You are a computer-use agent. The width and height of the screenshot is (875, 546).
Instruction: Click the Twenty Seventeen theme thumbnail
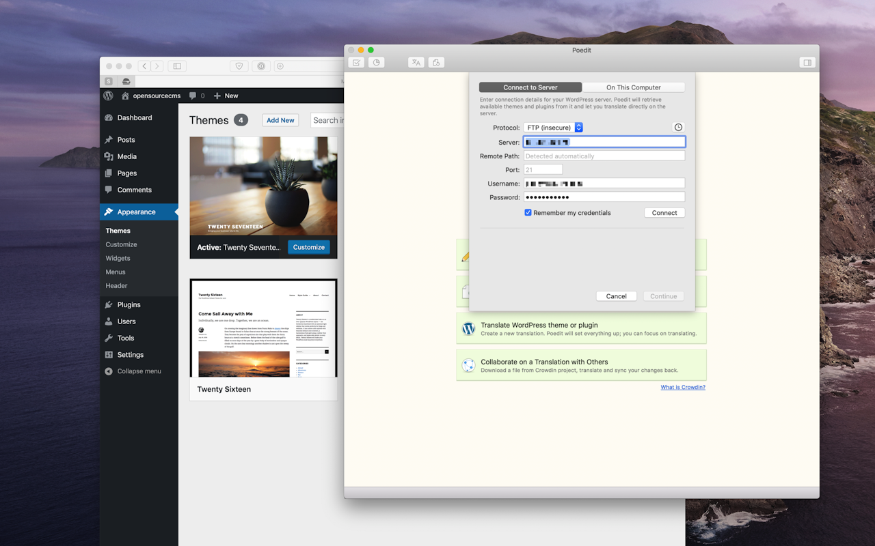(x=263, y=186)
